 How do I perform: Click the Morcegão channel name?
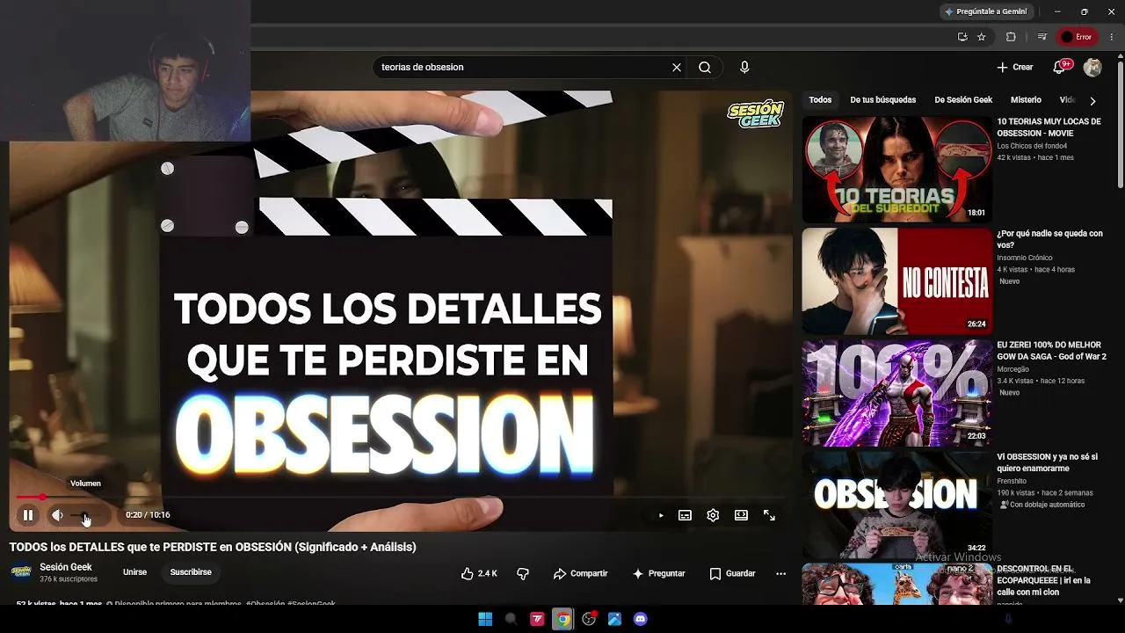(1012, 369)
